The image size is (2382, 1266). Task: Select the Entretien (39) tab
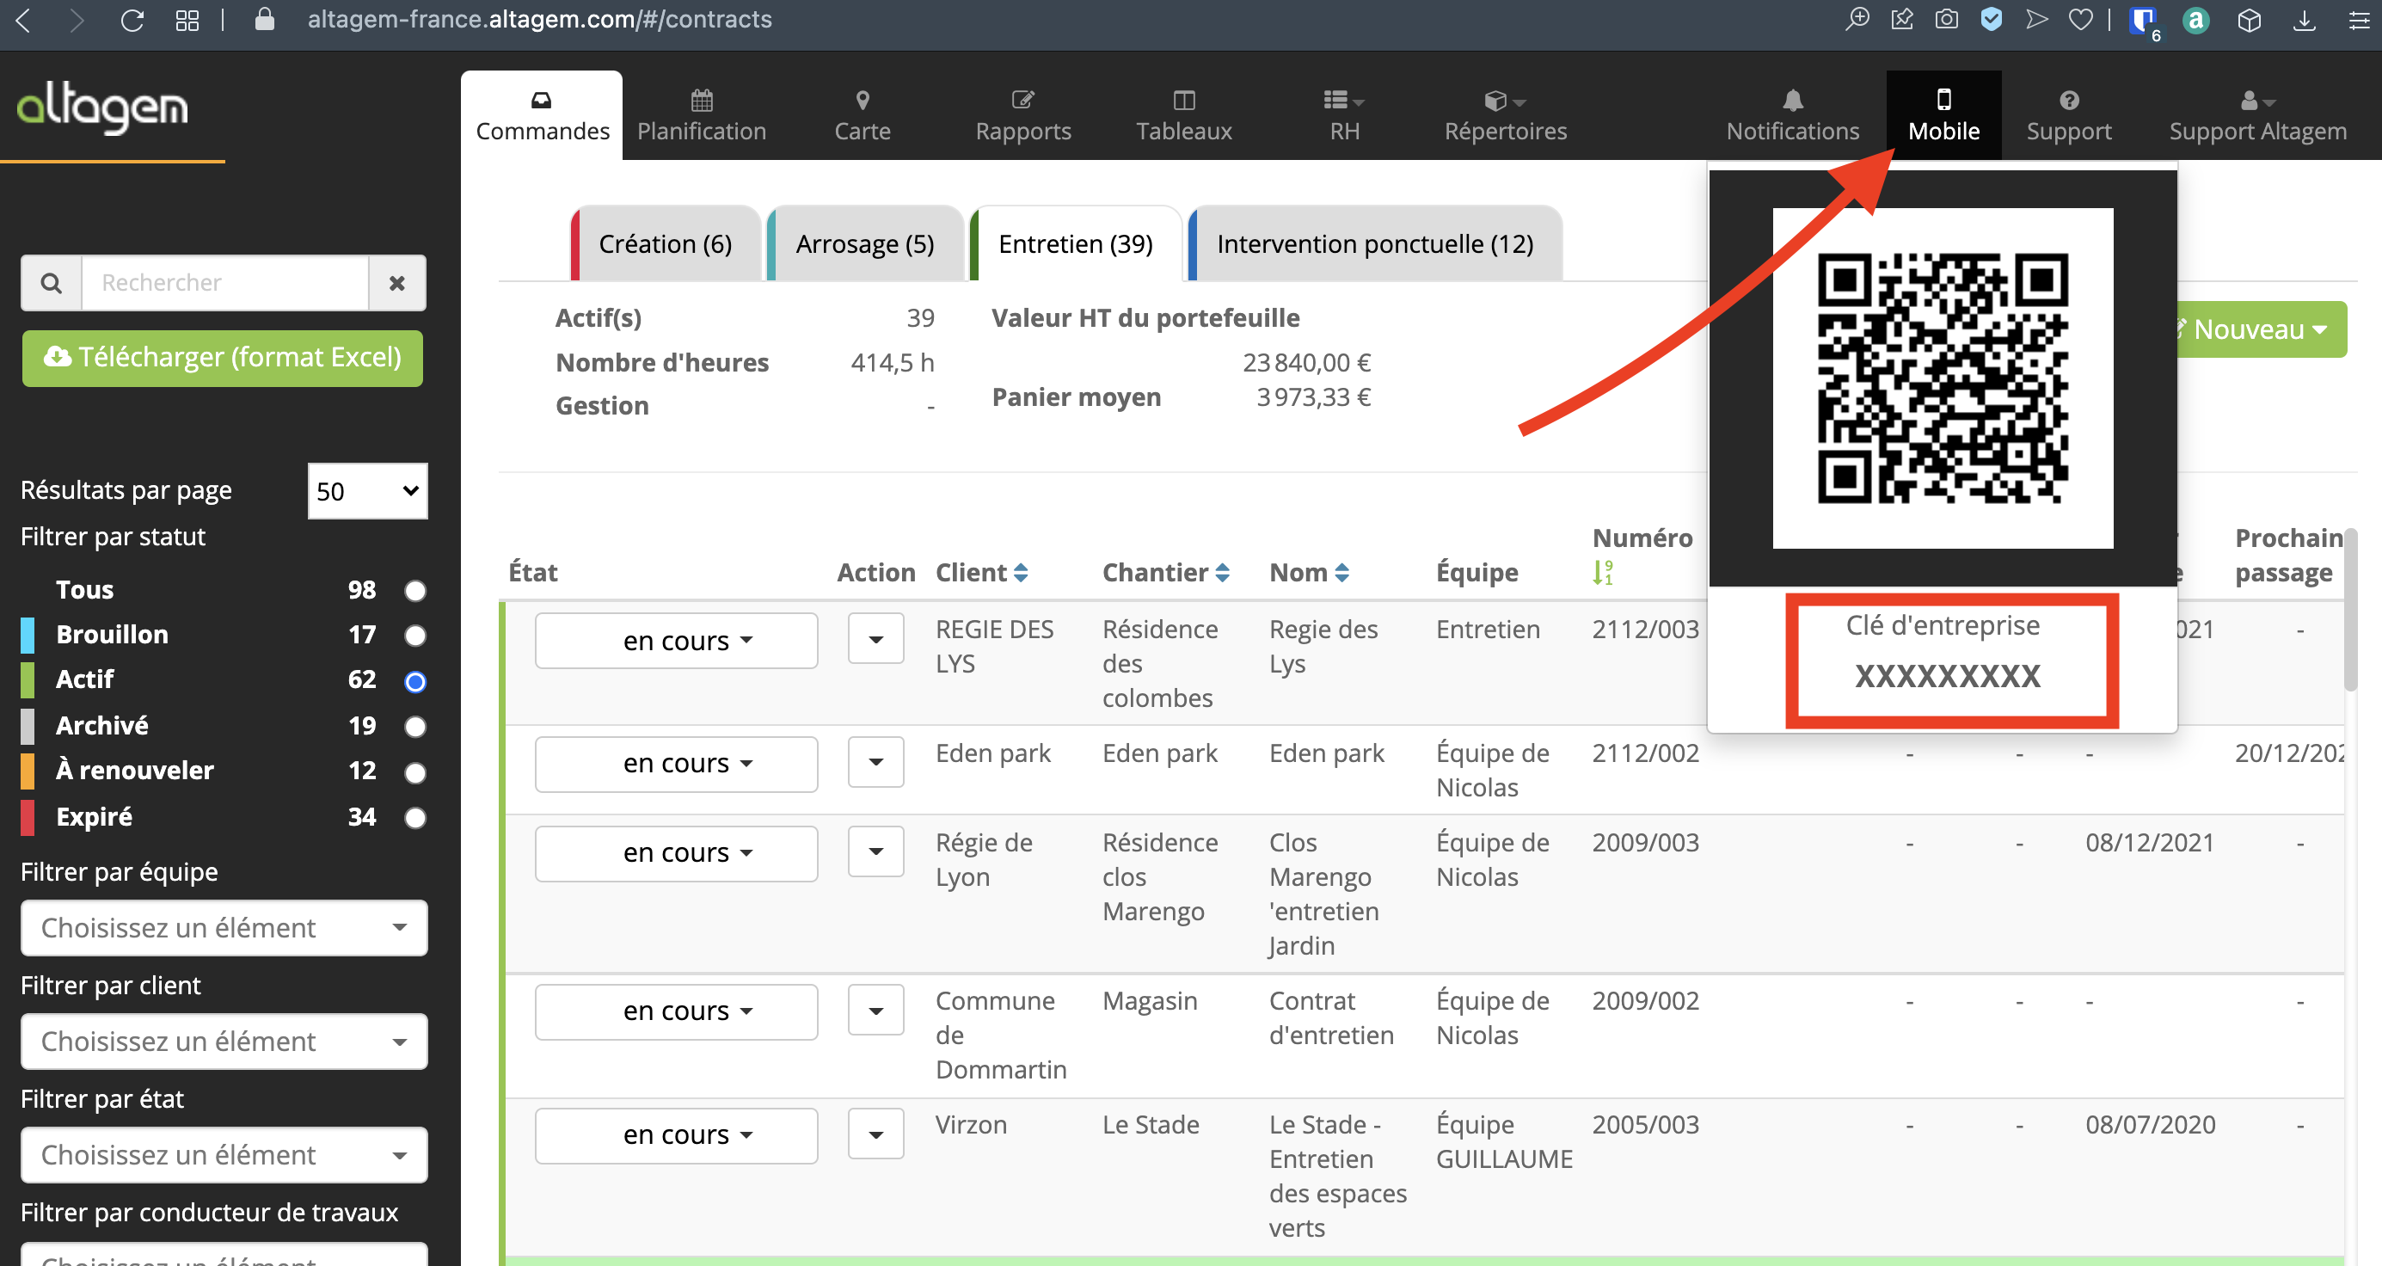click(1076, 243)
